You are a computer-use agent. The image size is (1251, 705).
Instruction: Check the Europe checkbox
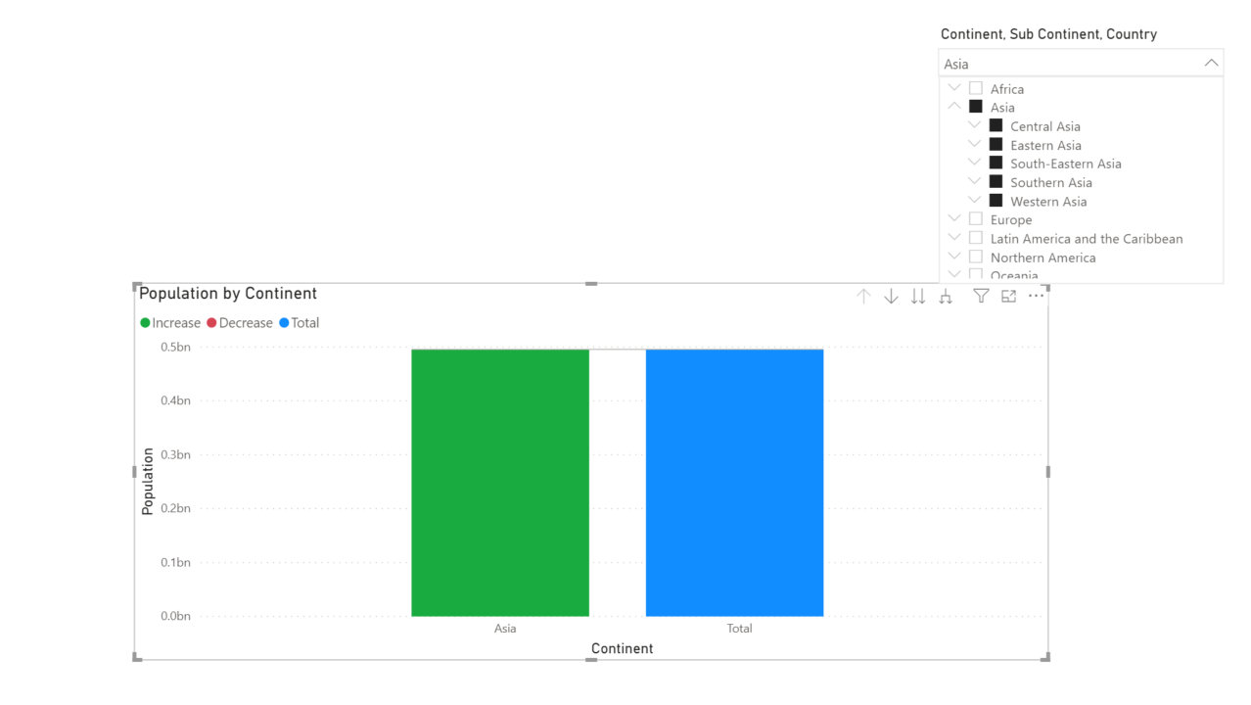976,219
